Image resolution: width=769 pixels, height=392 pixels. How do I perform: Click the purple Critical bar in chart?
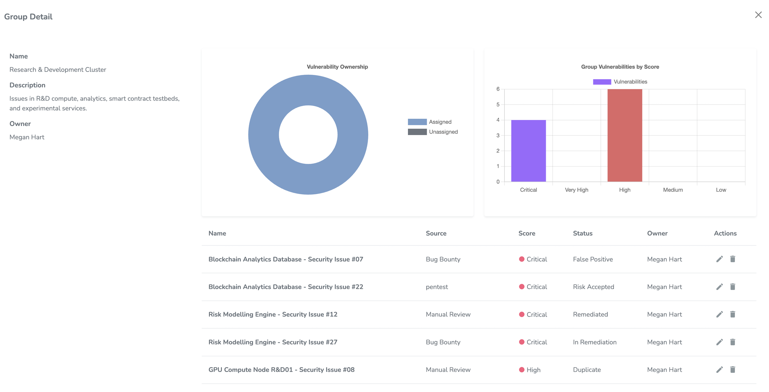(x=528, y=151)
